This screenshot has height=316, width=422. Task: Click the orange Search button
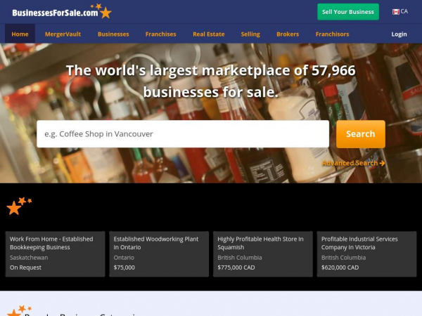click(360, 134)
